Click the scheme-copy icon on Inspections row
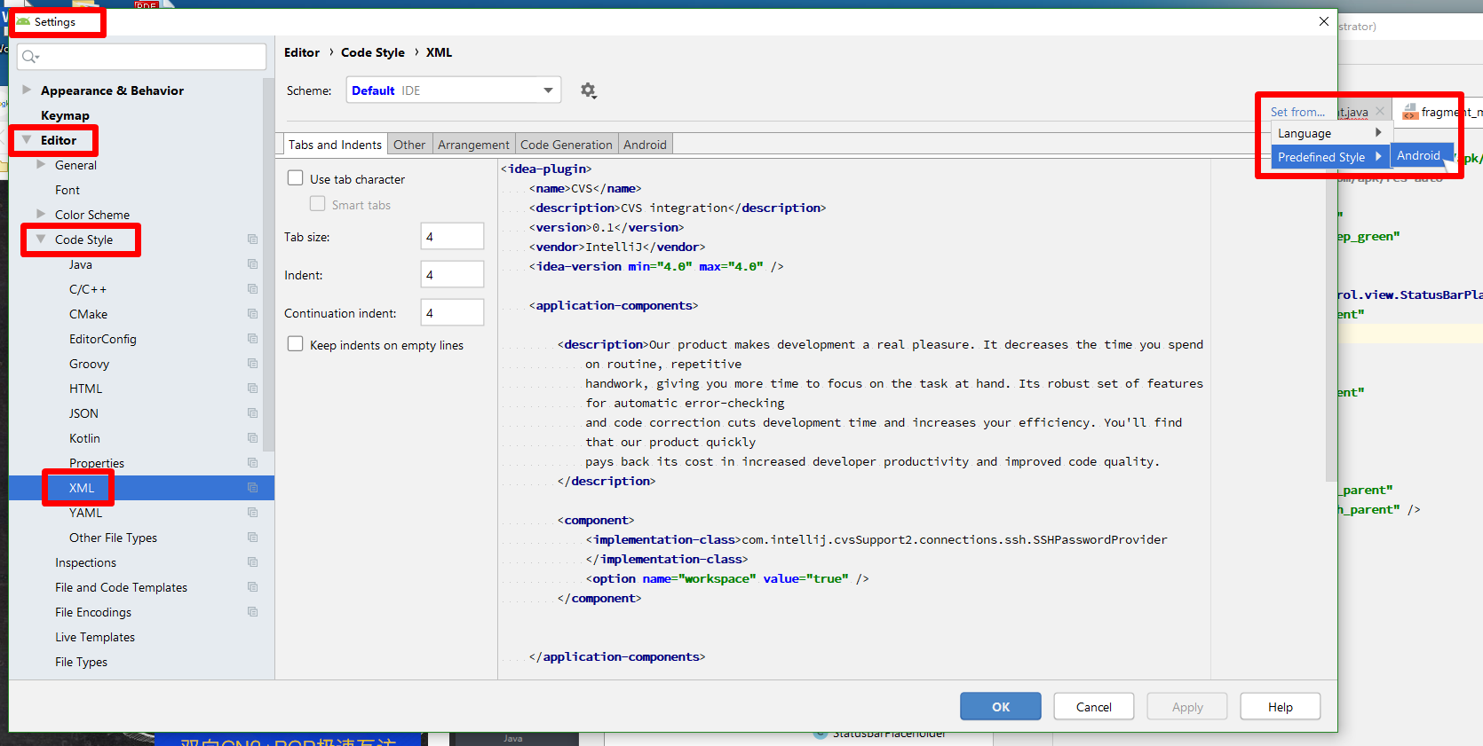 pos(252,562)
